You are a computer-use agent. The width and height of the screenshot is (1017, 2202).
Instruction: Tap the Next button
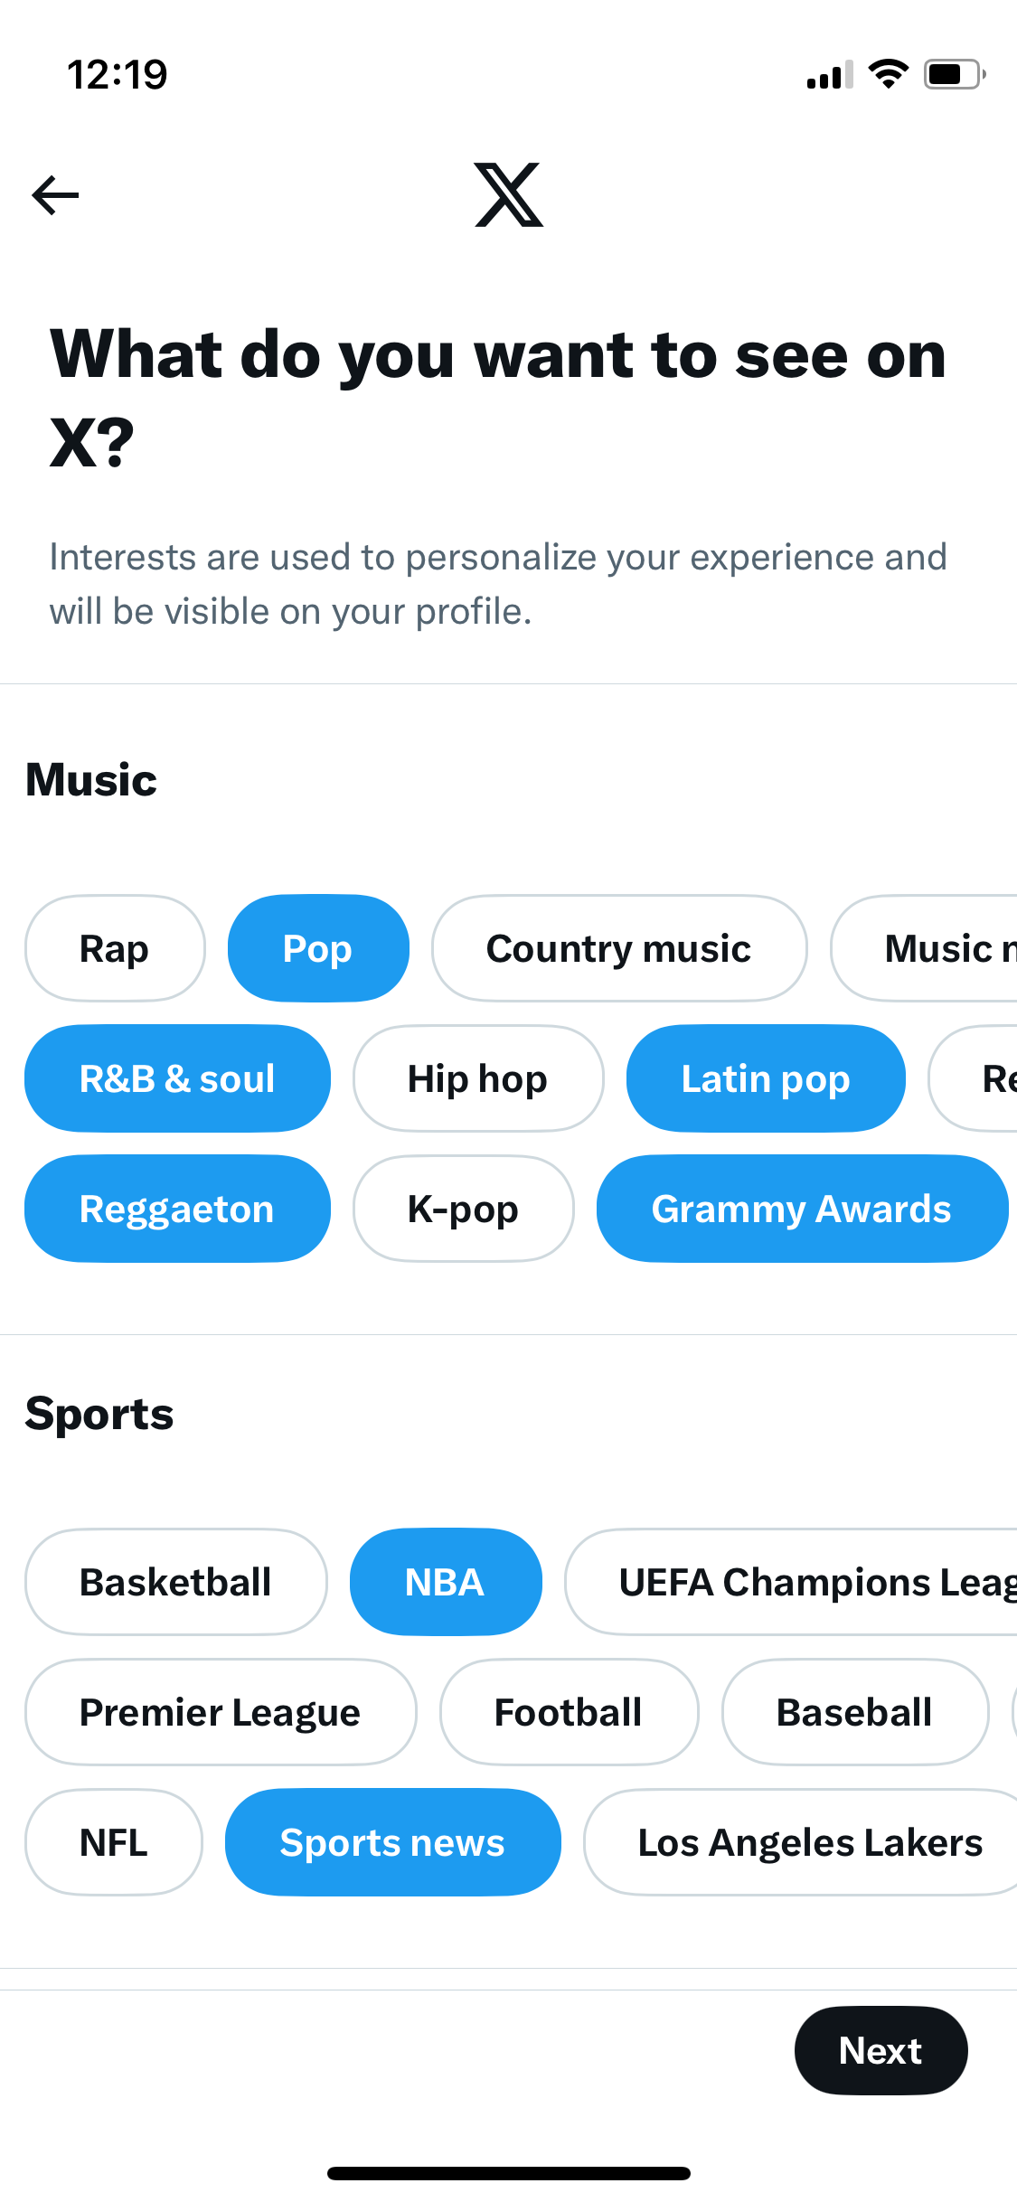(x=881, y=2050)
